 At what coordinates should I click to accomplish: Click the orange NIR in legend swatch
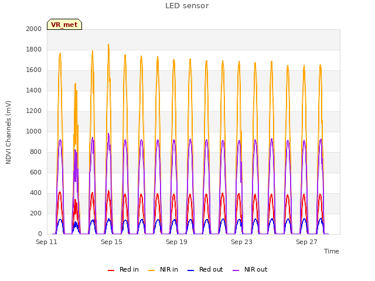[152, 270]
